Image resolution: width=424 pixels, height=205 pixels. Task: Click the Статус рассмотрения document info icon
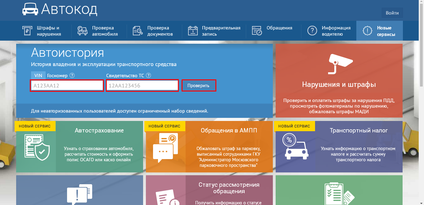tap(168, 197)
